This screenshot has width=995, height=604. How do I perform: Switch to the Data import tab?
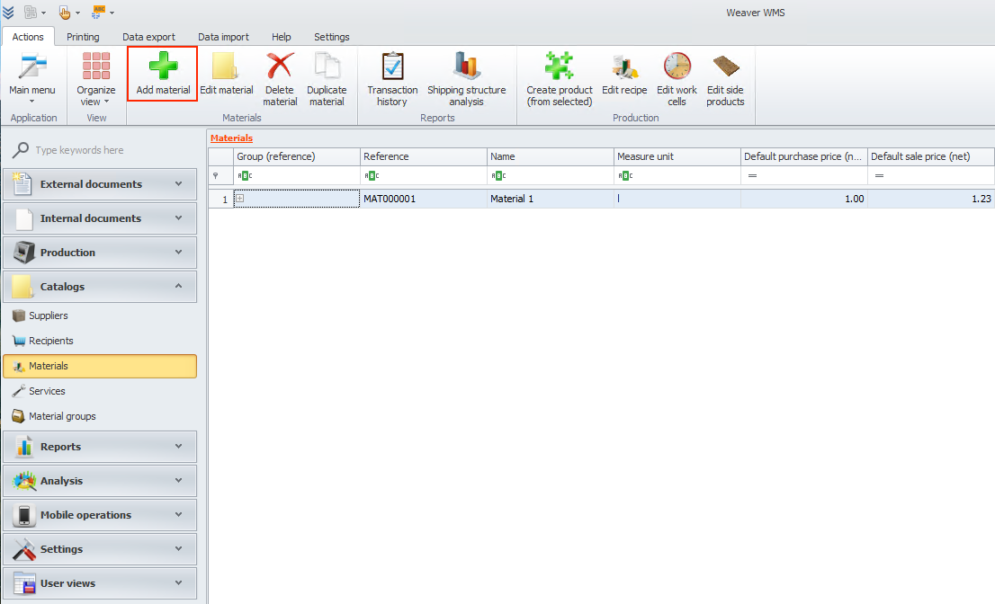tap(223, 37)
